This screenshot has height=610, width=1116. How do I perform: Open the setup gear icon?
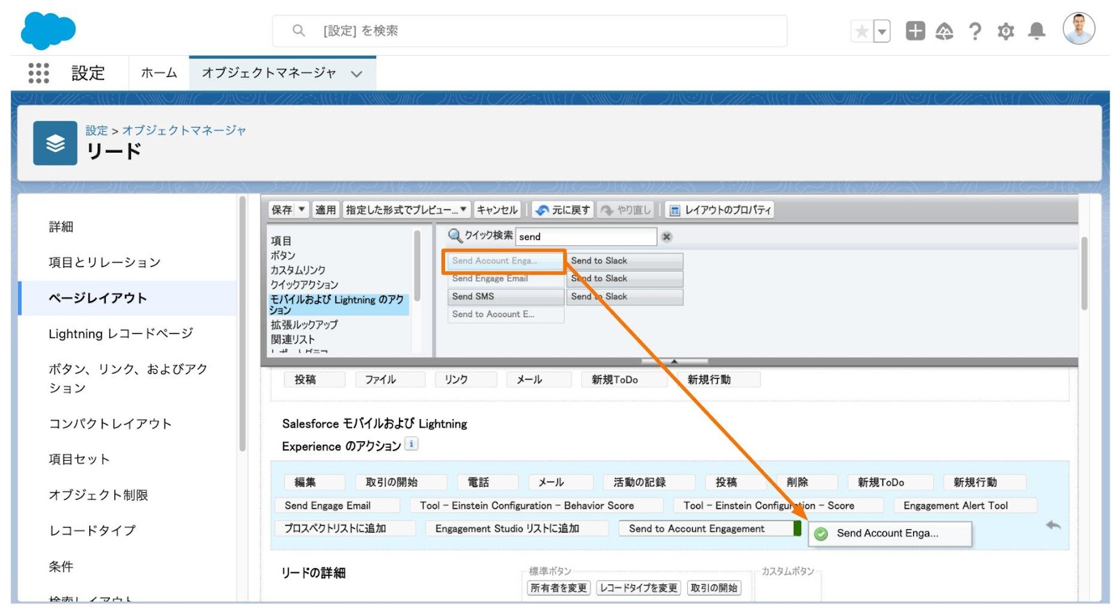[1006, 31]
